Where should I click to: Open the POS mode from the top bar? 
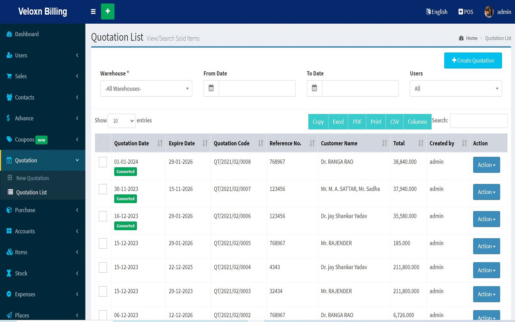click(466, 11)
